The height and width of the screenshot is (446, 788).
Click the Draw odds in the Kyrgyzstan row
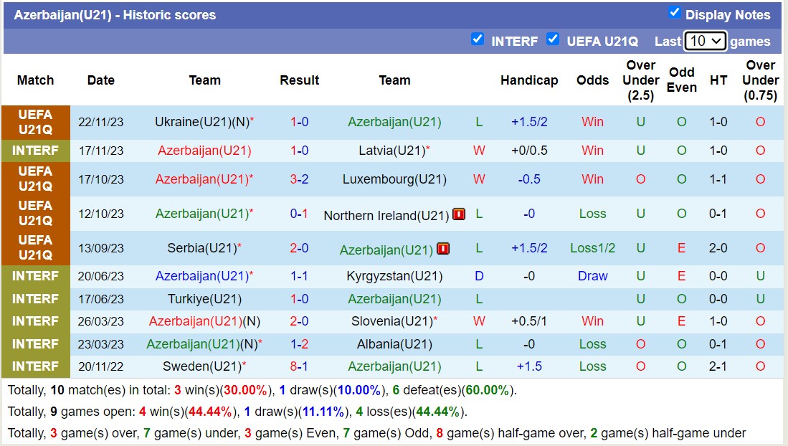click(x=592, y=275)
